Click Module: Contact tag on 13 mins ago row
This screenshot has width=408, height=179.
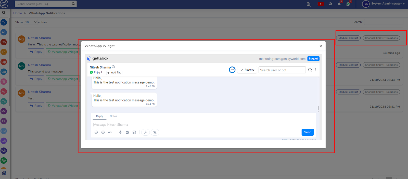[x=348, y=38]
